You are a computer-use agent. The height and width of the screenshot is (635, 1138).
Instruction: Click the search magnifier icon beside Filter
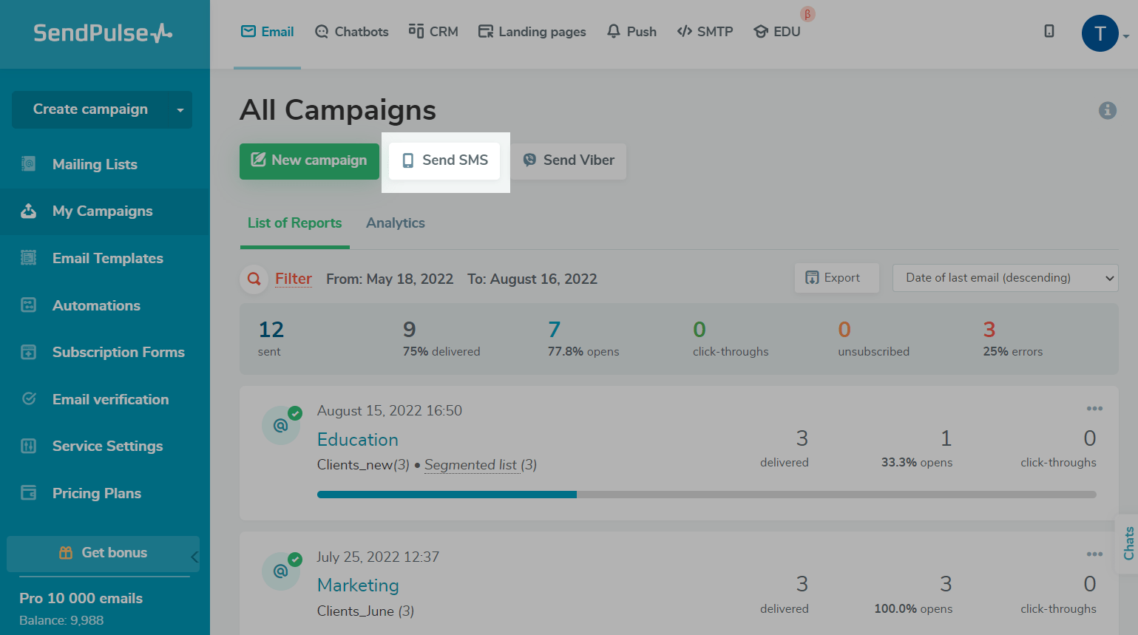coord(254,279)
